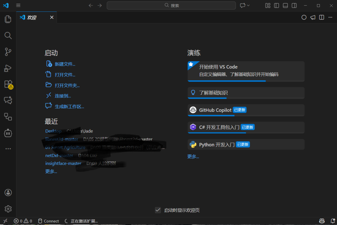
Task: Open Customize Layout icon
Action: (x=268, y=5)
